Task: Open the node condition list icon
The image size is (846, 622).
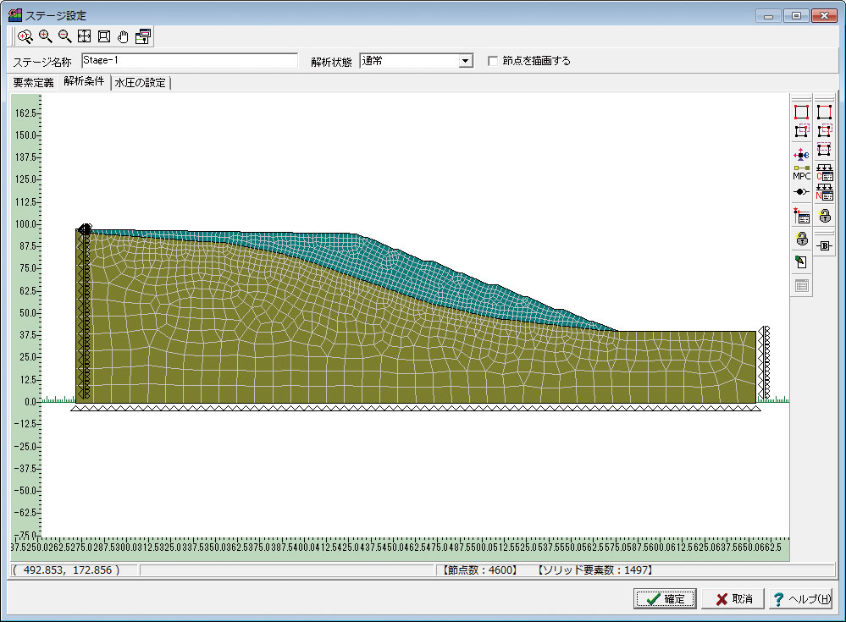Action: (x=801, y=216)
